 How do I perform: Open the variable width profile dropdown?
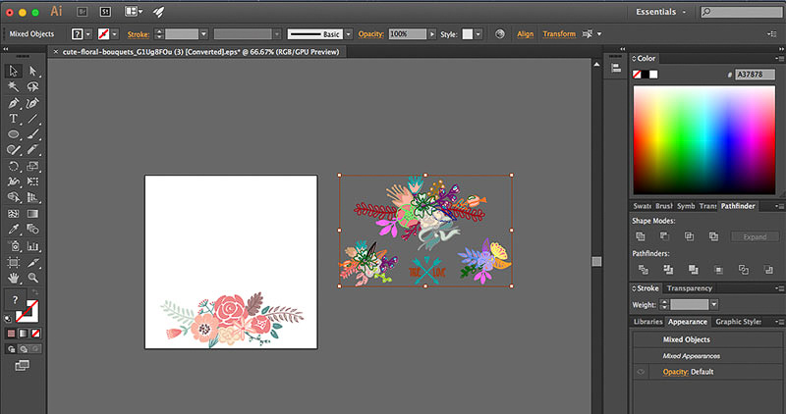click(277, 34)
